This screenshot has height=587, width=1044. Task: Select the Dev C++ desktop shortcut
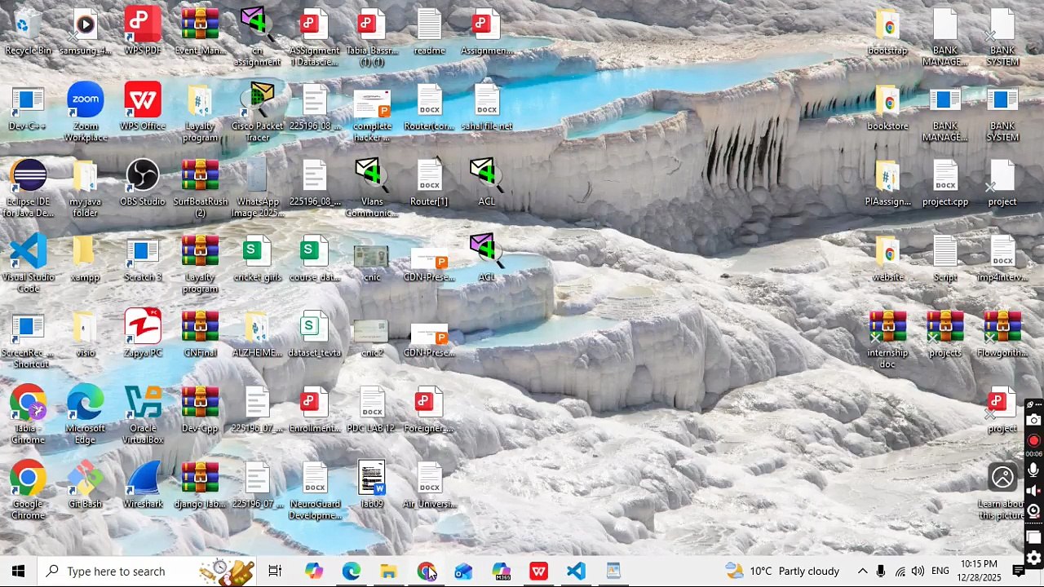coord(28,108)
